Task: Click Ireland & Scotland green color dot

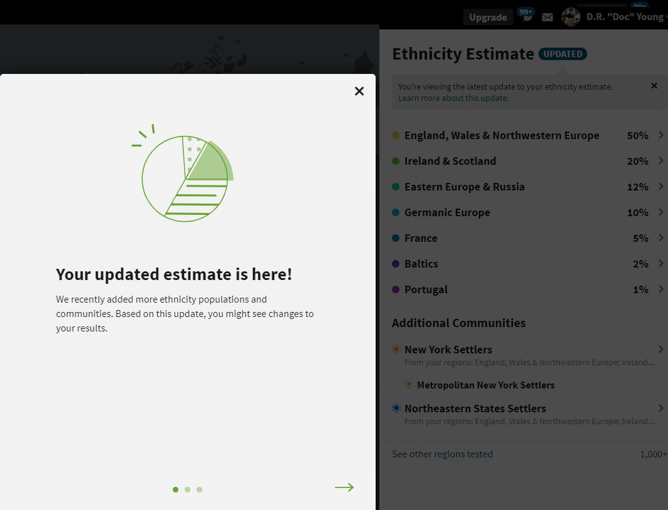Action: point(395,161)
